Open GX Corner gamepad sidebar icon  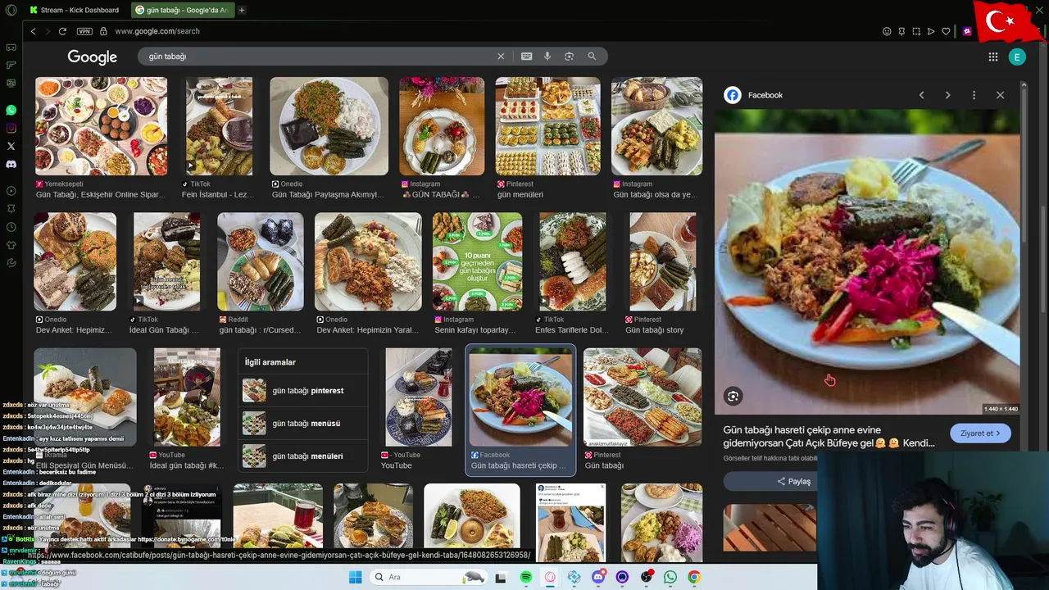click(x=11, y=48)
